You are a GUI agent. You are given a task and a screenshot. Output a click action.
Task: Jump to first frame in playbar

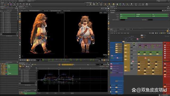click(21, 60)
